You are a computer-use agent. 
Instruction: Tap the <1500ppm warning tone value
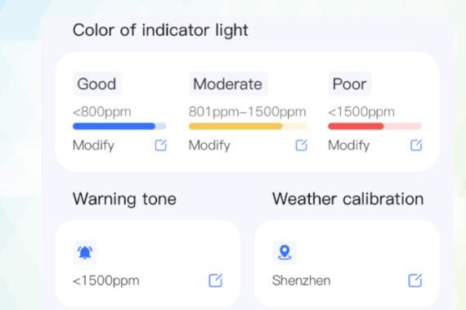click(105, 281)
